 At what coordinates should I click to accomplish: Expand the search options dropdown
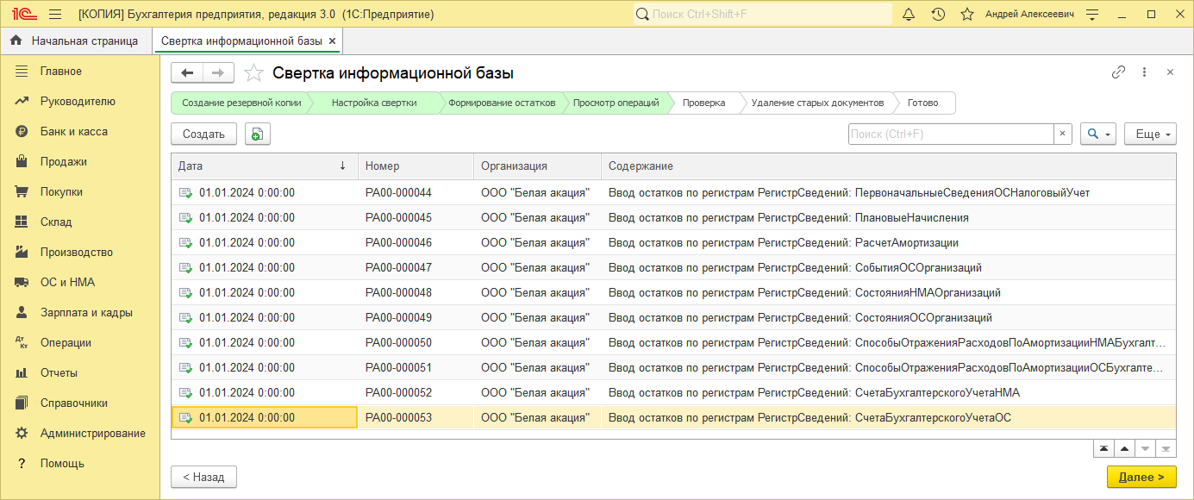pyautogui.click(x=1098, y=134)
